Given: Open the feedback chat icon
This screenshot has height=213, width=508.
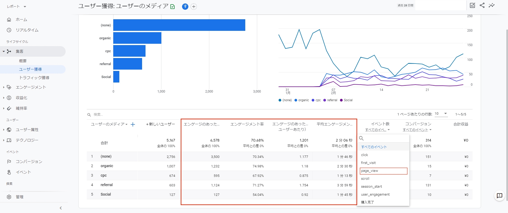Looking at the screenshot, I should click(499, 196).
